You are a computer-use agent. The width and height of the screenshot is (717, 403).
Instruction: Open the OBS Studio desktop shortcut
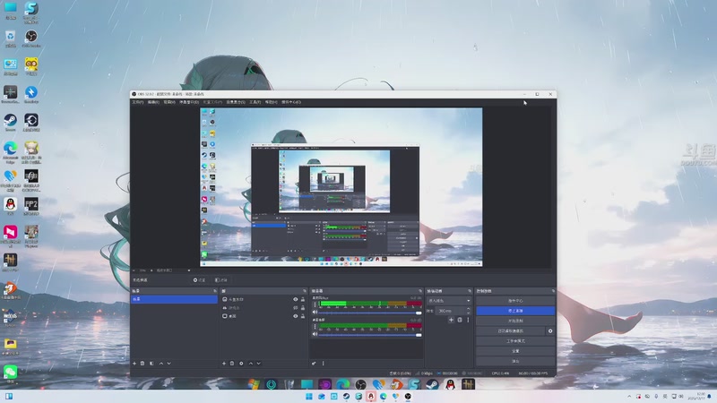31,39
